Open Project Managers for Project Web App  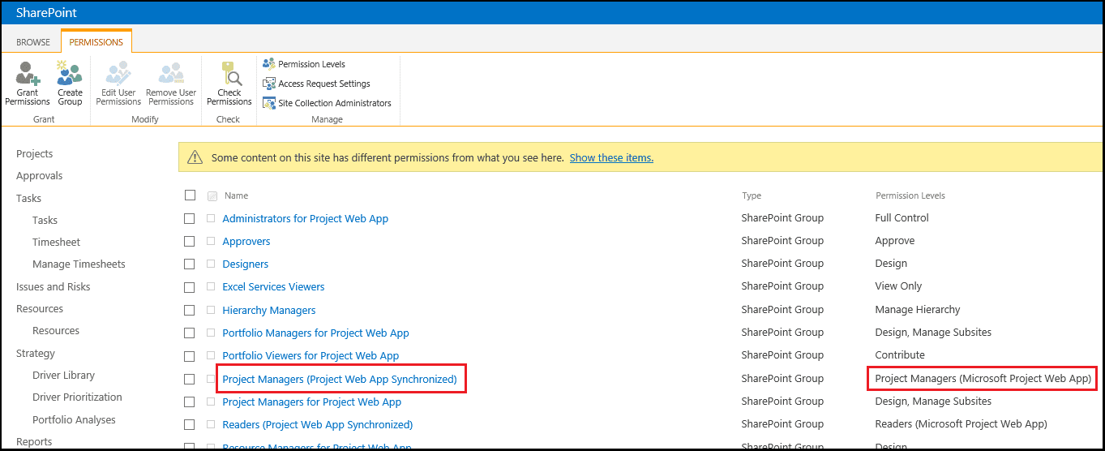click(312, 402)
